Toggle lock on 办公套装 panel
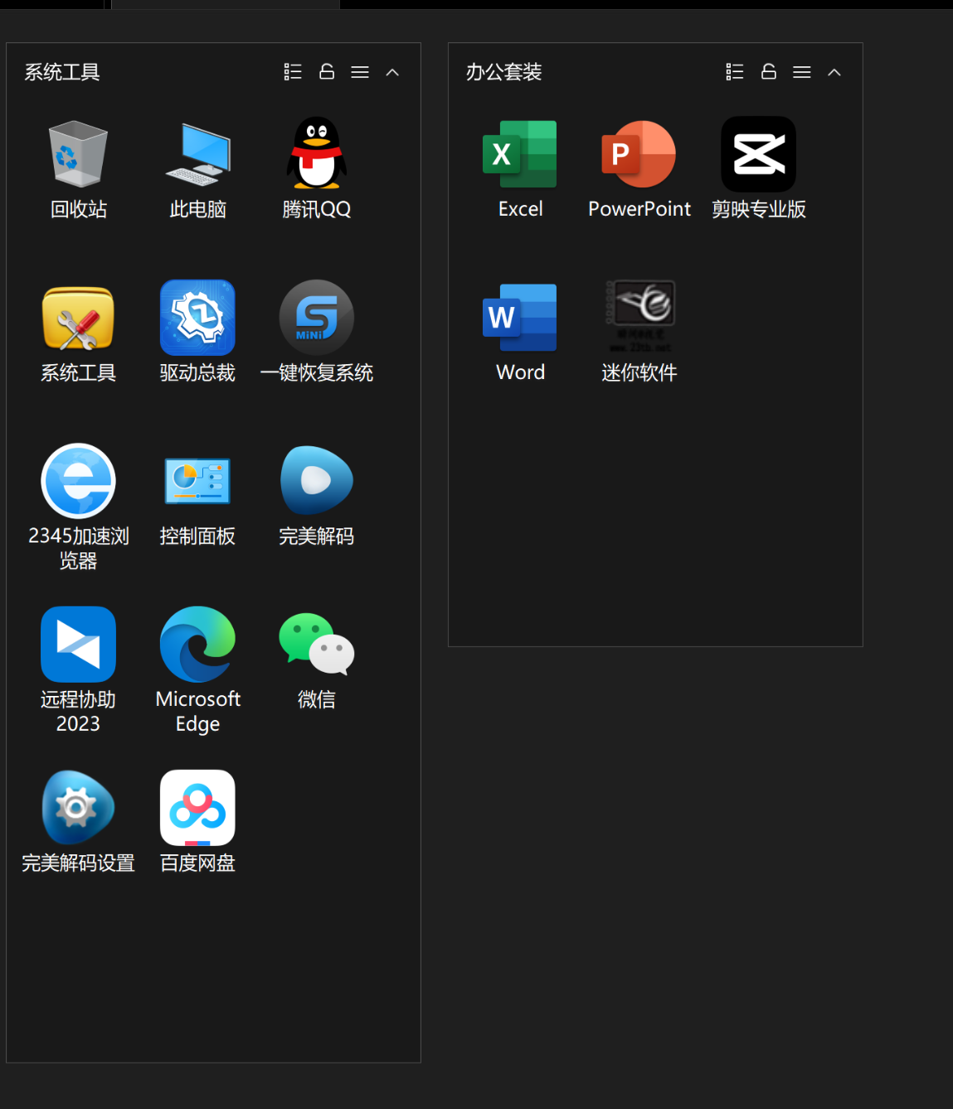953x1109 pixels. [x=769, y=72]
